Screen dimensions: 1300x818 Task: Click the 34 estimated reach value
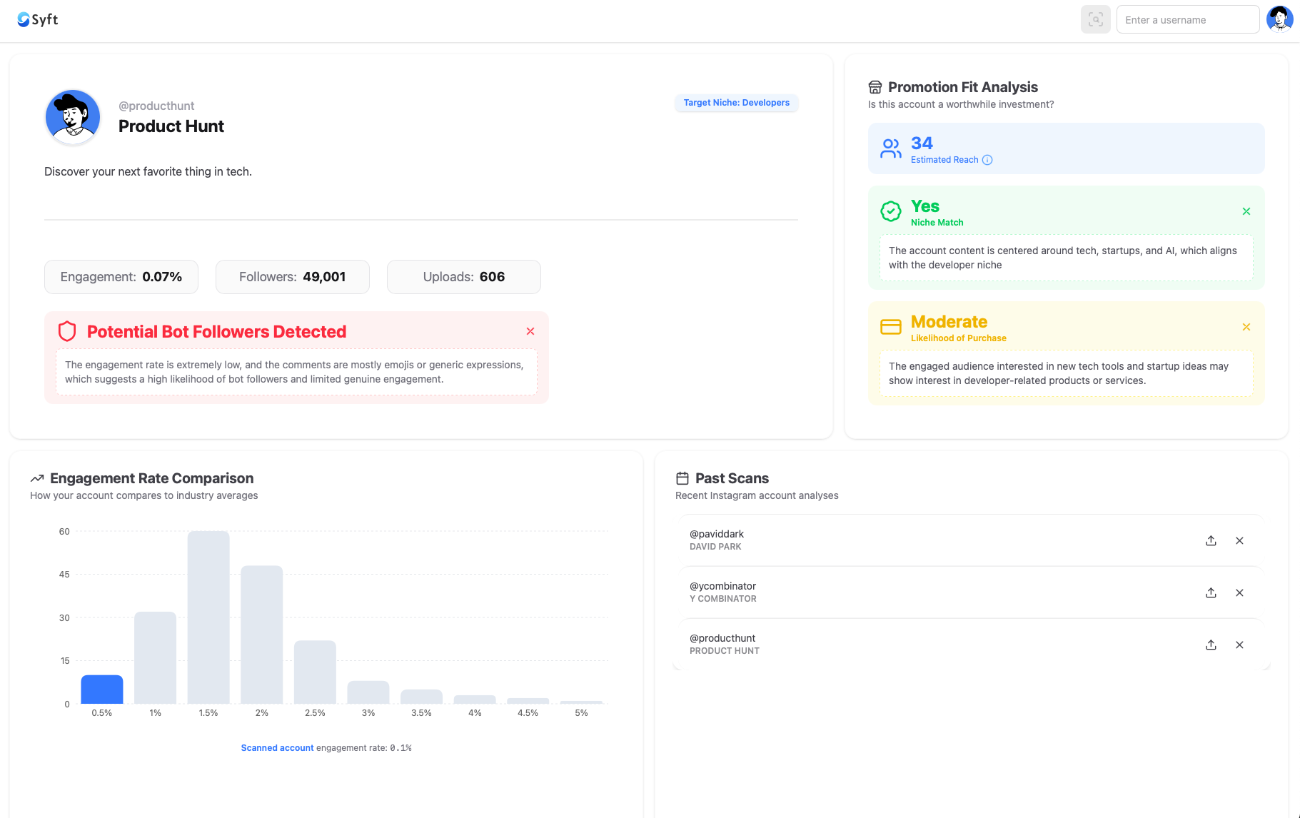[922, 143]
